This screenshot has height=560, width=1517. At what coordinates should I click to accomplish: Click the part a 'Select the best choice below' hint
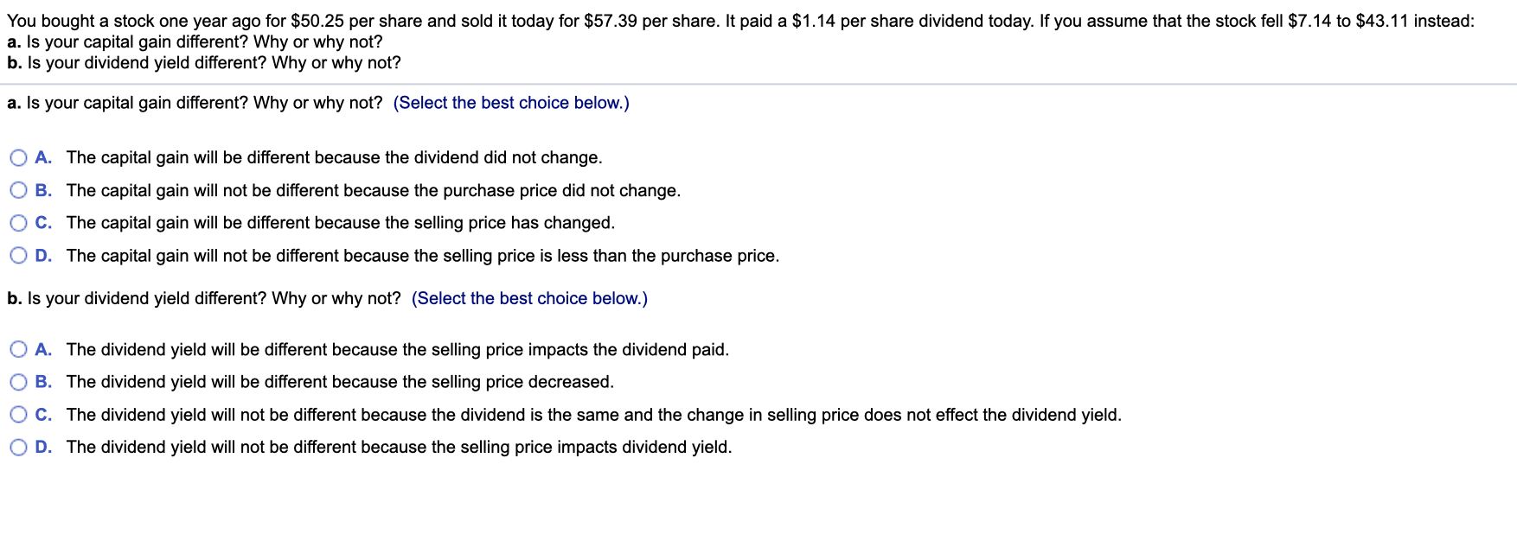coord(511,103)
